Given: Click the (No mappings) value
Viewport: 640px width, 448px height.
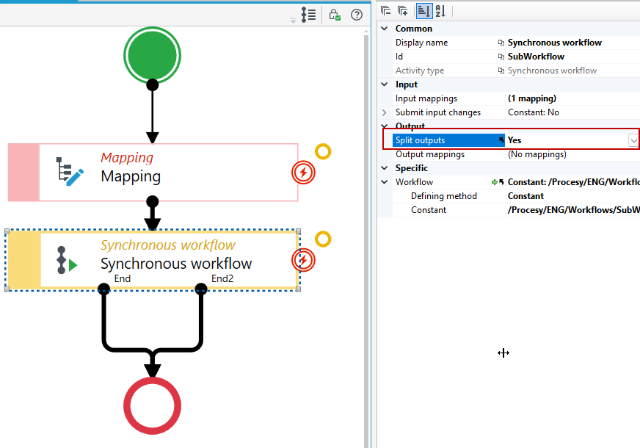Looking at the screenshot, I should (537, 154).
